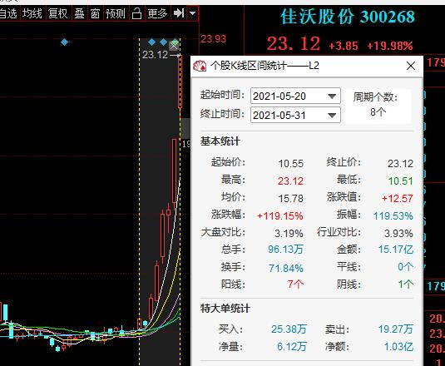Click the blue diamond marker above the left chart area
The width and height of the screenshot is (445, 366).
click(65, 42)
